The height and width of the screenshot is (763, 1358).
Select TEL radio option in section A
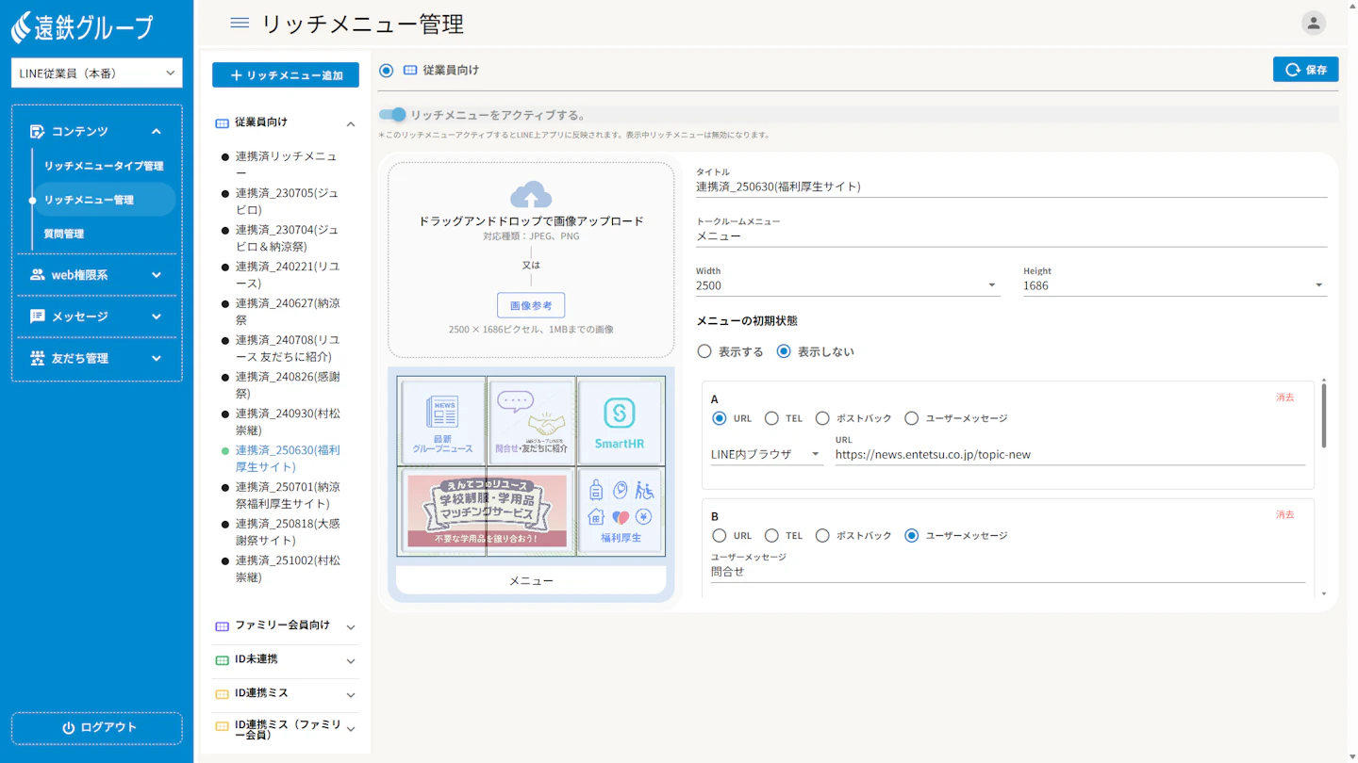pos(771,418)
